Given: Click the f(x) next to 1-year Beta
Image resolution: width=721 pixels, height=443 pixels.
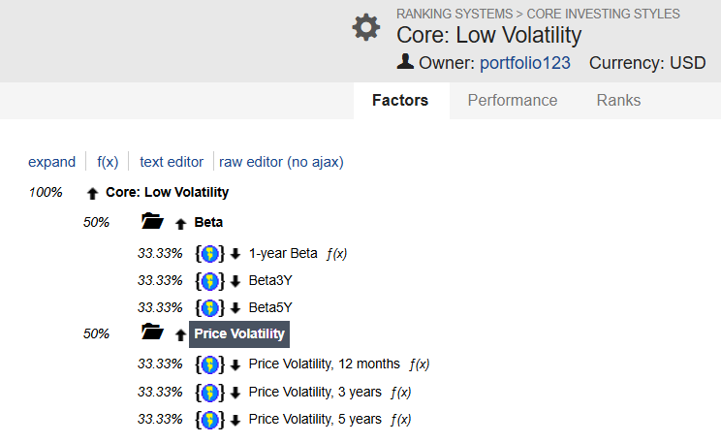Looking at the screenshot, I should pyautogui.click(x=336, y=254).
